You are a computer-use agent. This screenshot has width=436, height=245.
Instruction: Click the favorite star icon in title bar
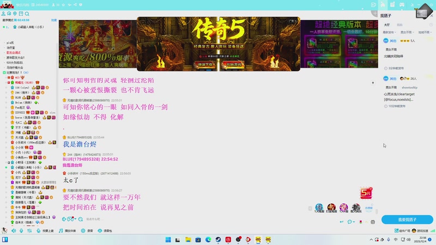tap(63, 5)
